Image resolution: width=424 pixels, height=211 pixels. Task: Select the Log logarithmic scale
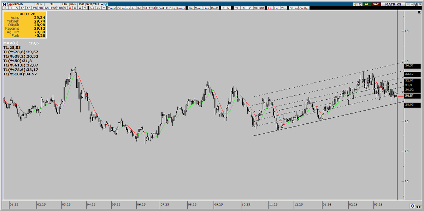click(277, 8)
